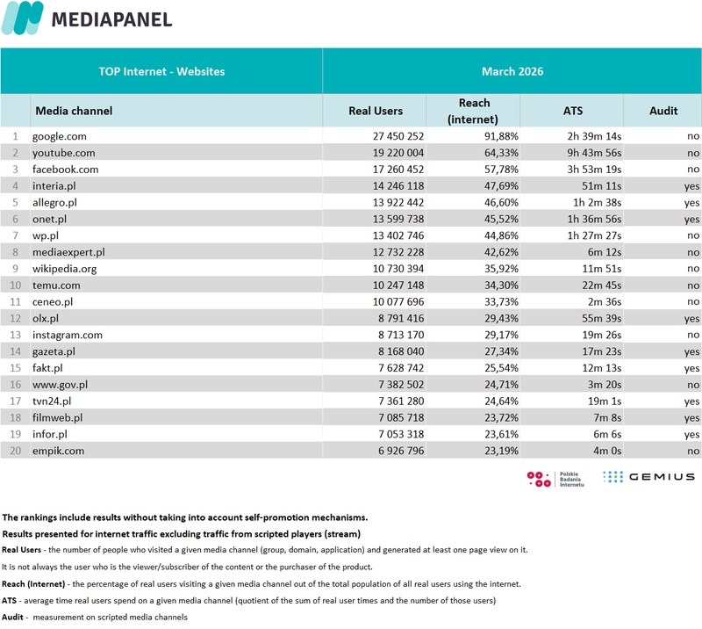Select the Real Users column header

[376, 111]
